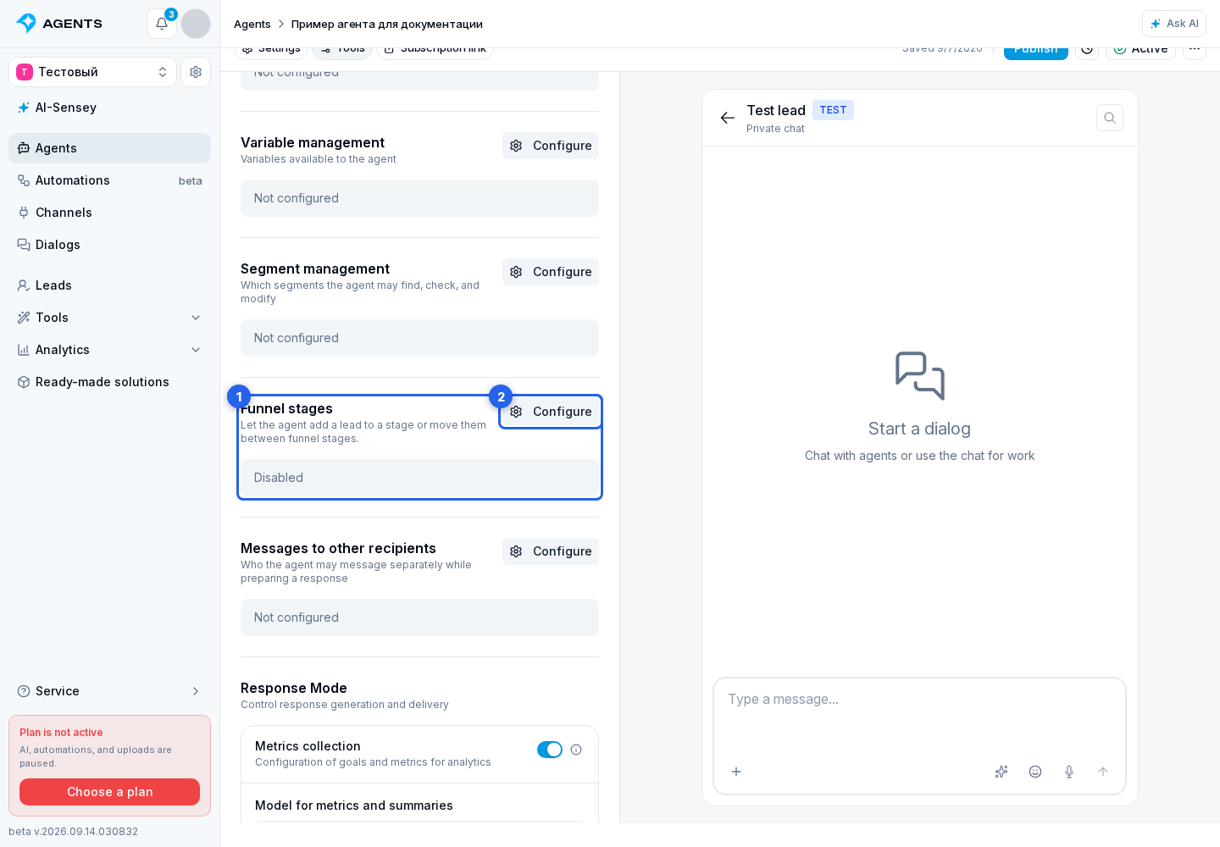Open Automations in the sidebar
Screen dimensions: 1220x847
[x=109, y=180]
